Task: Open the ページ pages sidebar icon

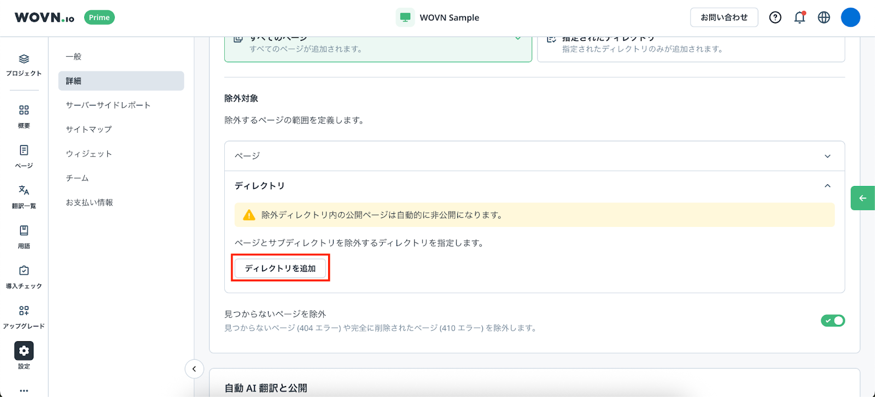Action: [x=24, y=150]
